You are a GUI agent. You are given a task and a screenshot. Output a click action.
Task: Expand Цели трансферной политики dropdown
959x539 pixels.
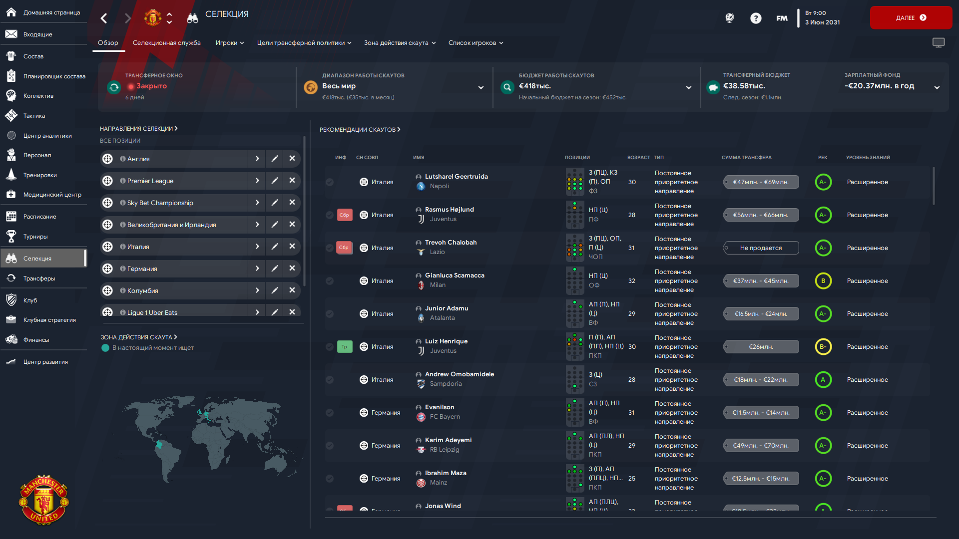tap(304, 43)
